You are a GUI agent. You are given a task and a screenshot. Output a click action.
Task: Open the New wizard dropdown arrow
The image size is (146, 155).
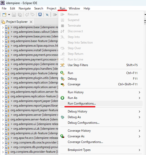click(9, 15)
